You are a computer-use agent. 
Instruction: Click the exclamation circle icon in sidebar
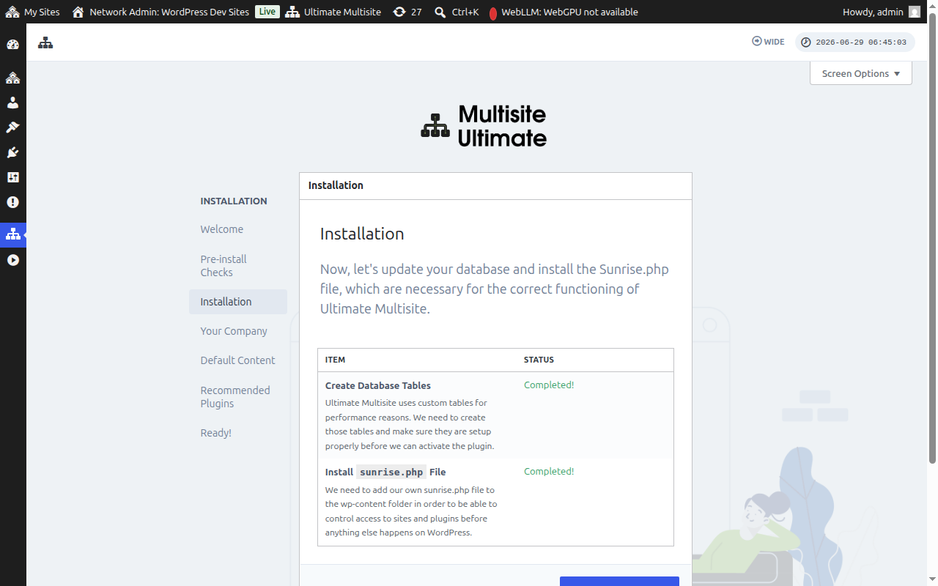(12, 202)
